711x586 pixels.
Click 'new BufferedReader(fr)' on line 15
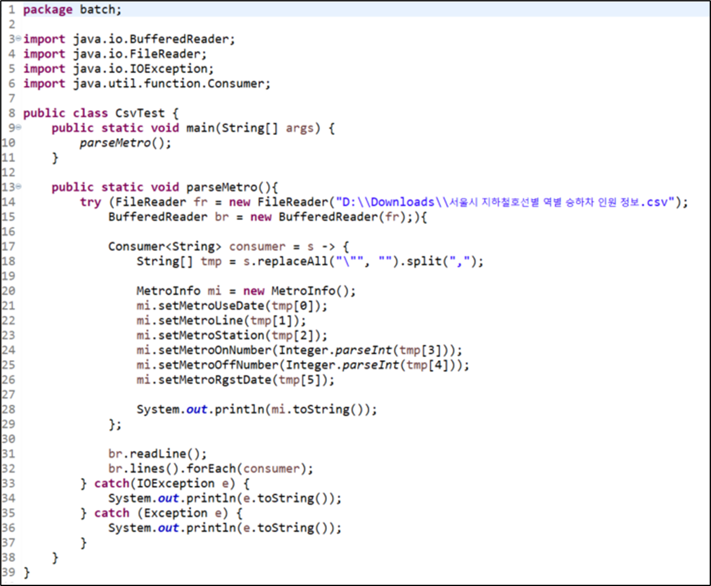pyautogui.click(x=328, y=217)
